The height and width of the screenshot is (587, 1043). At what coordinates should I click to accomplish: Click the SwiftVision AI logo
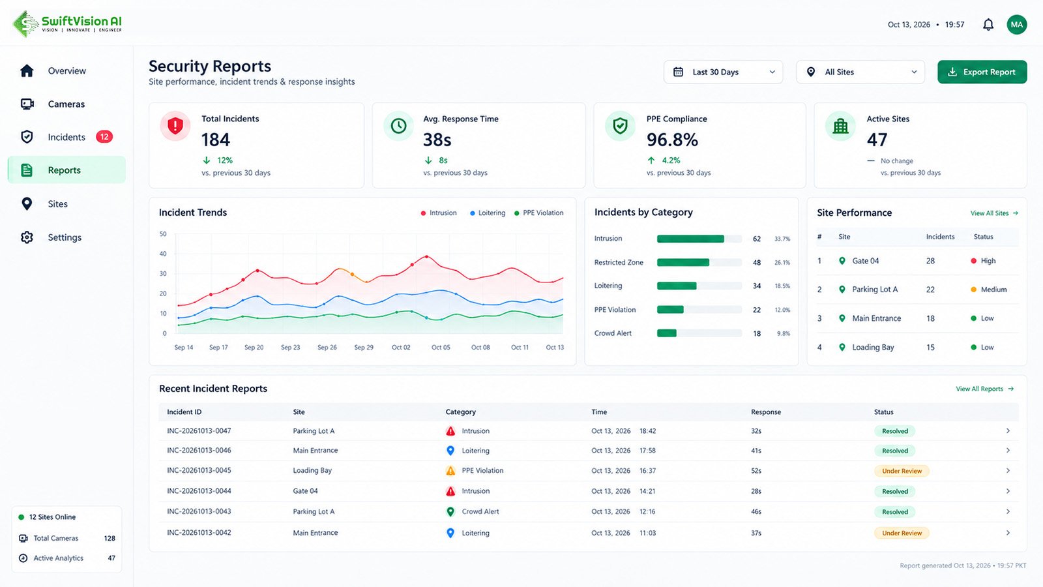click(67, 23)
